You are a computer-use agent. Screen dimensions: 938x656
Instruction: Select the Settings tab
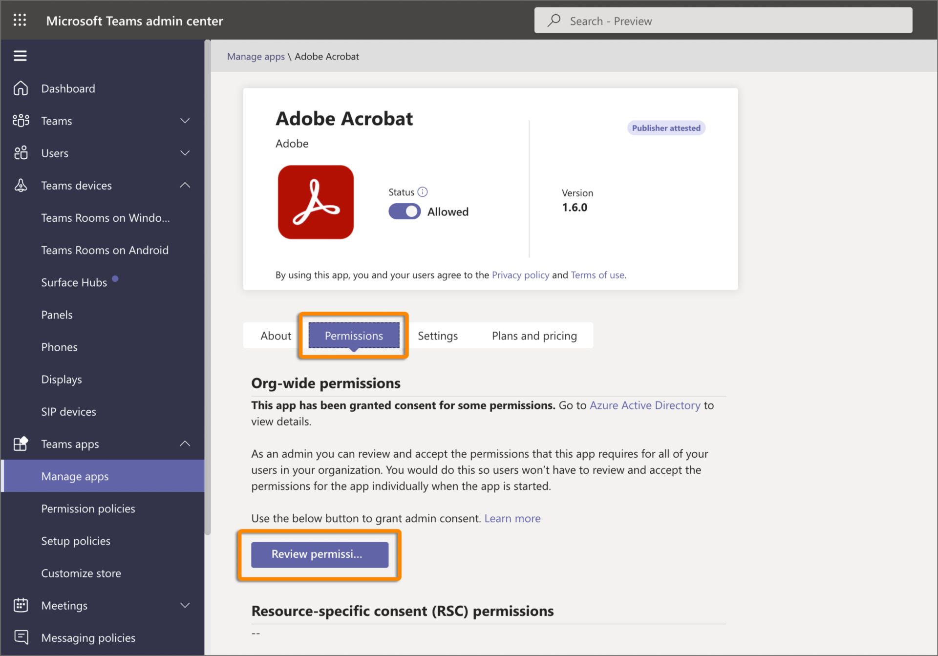coord(437,336)
